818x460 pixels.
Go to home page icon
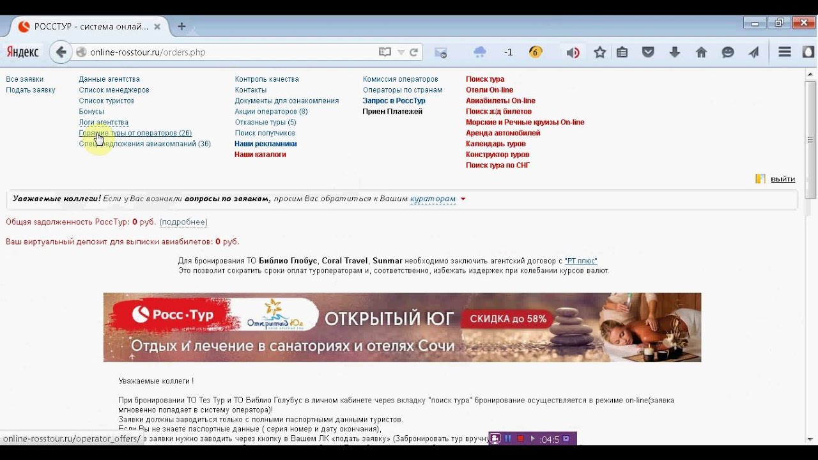[x=701, y=52]
